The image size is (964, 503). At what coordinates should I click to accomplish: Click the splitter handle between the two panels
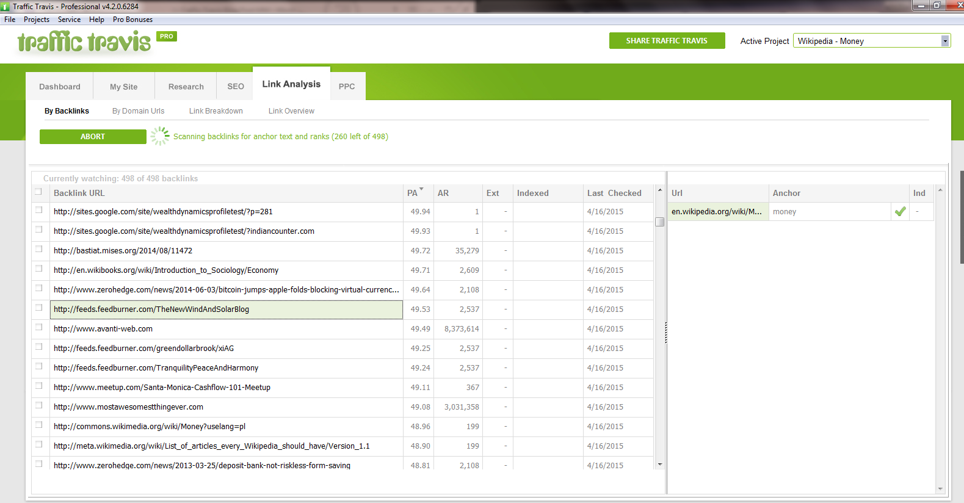[x=666, y=333]
